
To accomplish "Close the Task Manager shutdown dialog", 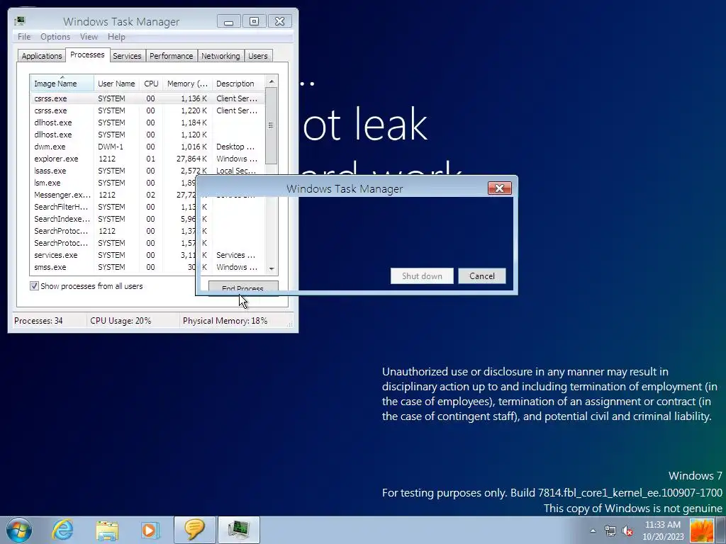I will tap(500, 188).
